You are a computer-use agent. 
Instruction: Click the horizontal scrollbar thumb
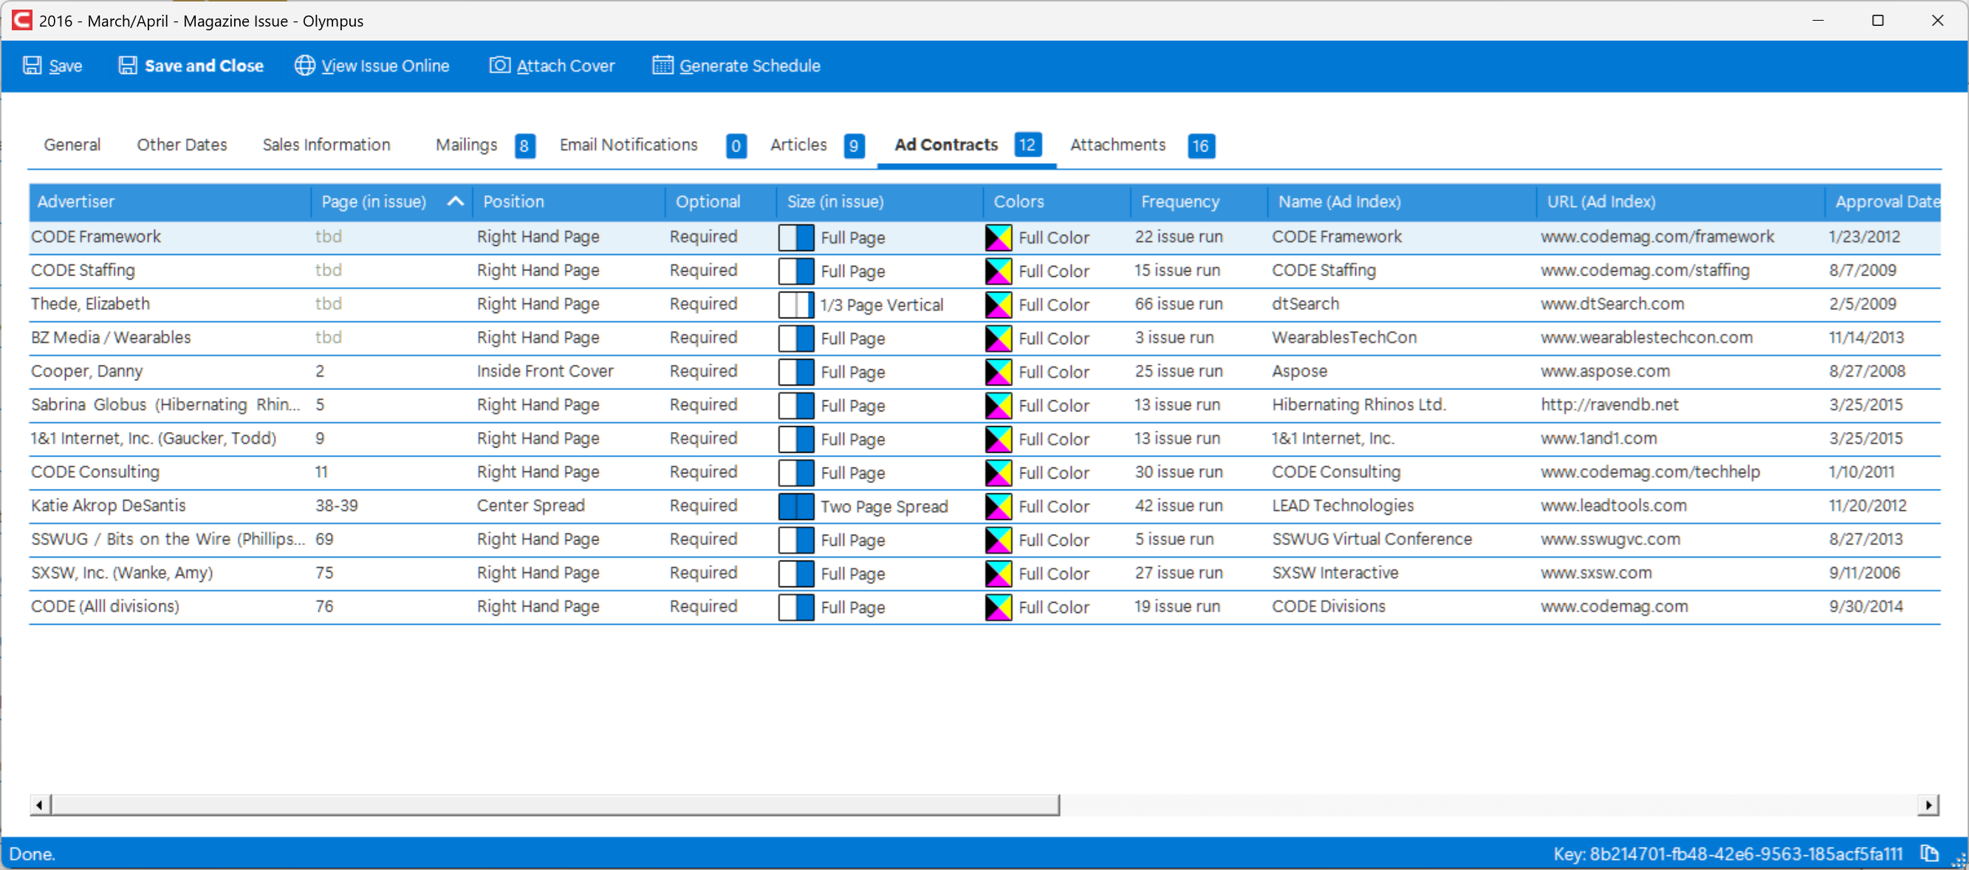(555, 804)
